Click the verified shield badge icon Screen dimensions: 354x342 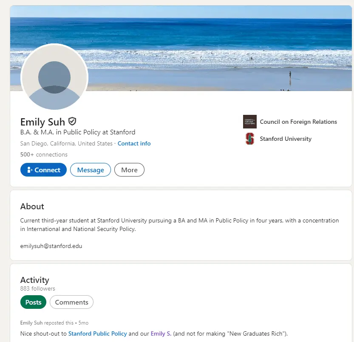point(72,121)
